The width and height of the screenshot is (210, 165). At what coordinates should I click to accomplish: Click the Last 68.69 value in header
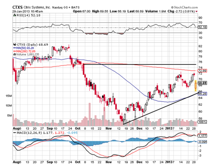(136, 11)
